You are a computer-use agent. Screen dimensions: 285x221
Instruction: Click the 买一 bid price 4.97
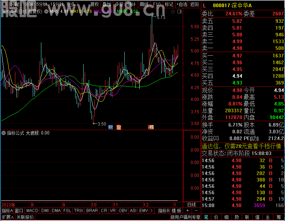(x=237, y=56)
